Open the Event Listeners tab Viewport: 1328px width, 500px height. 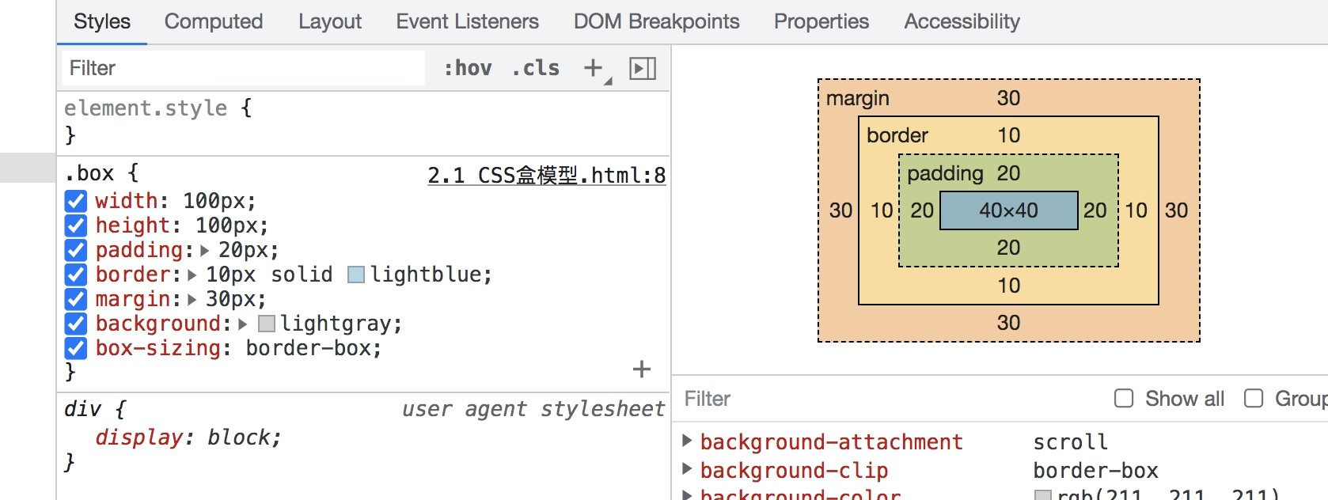click(x=467, y=21)
